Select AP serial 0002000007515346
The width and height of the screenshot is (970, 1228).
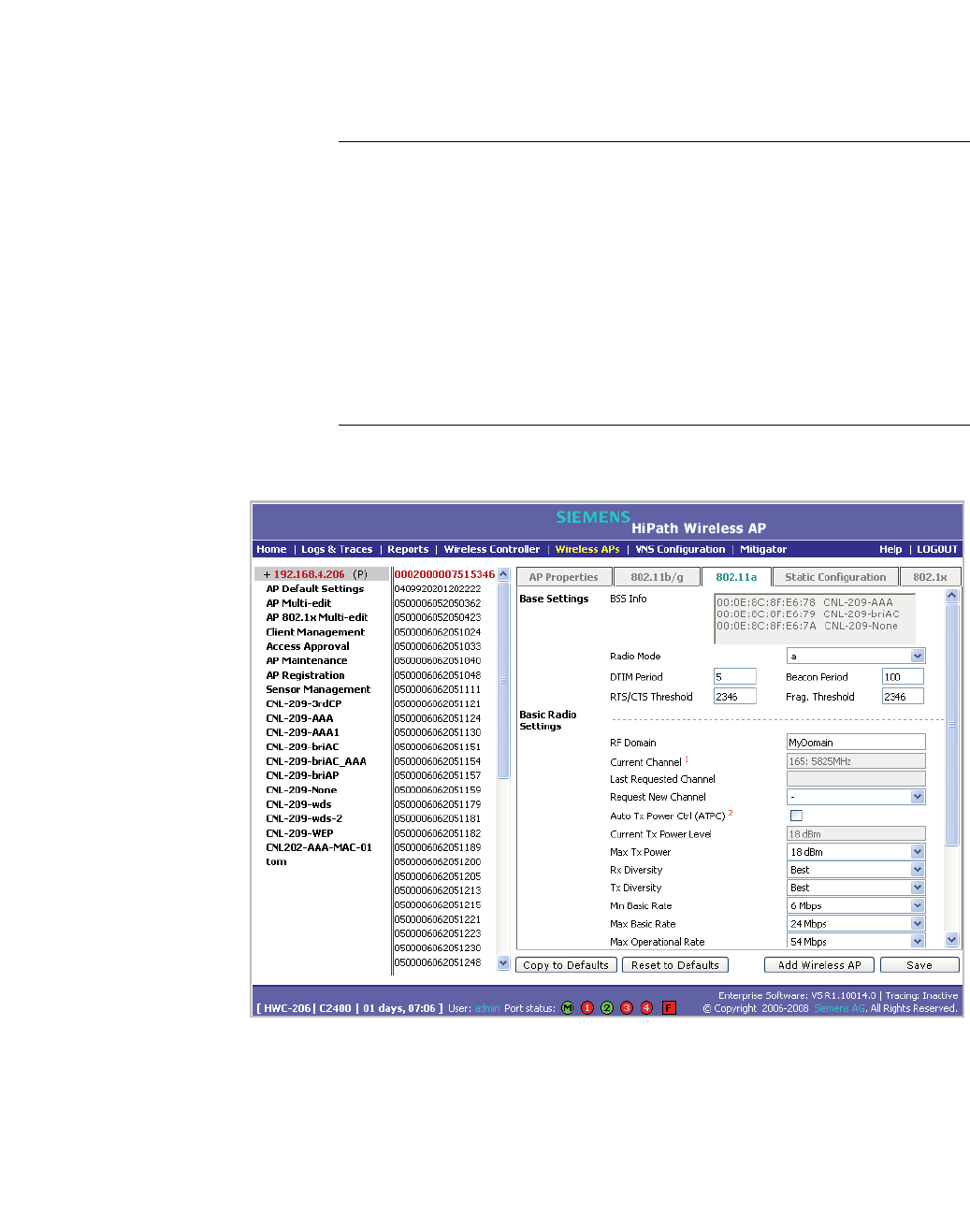point(444,574)
